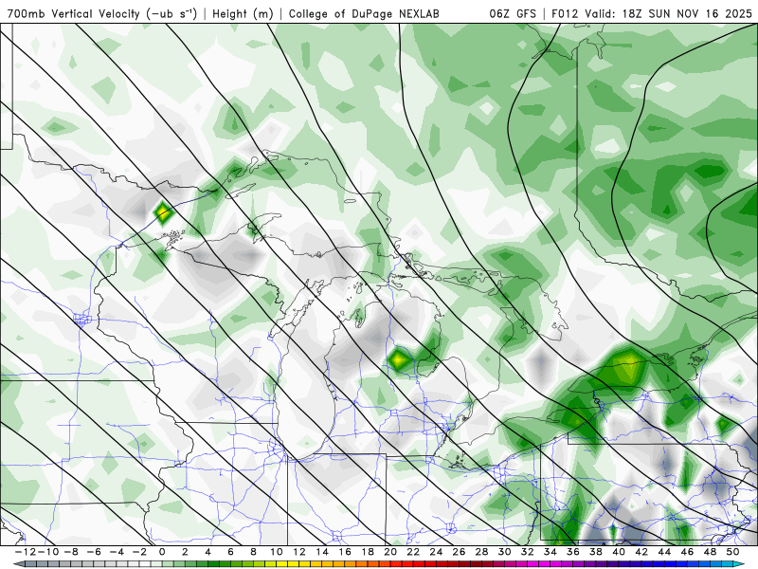The image size is (758, 569).
Task: Click the "−4" colorbar label
Action: (x=117, y=552)
